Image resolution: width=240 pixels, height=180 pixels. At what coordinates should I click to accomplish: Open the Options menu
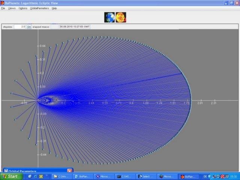click(23, 8)
